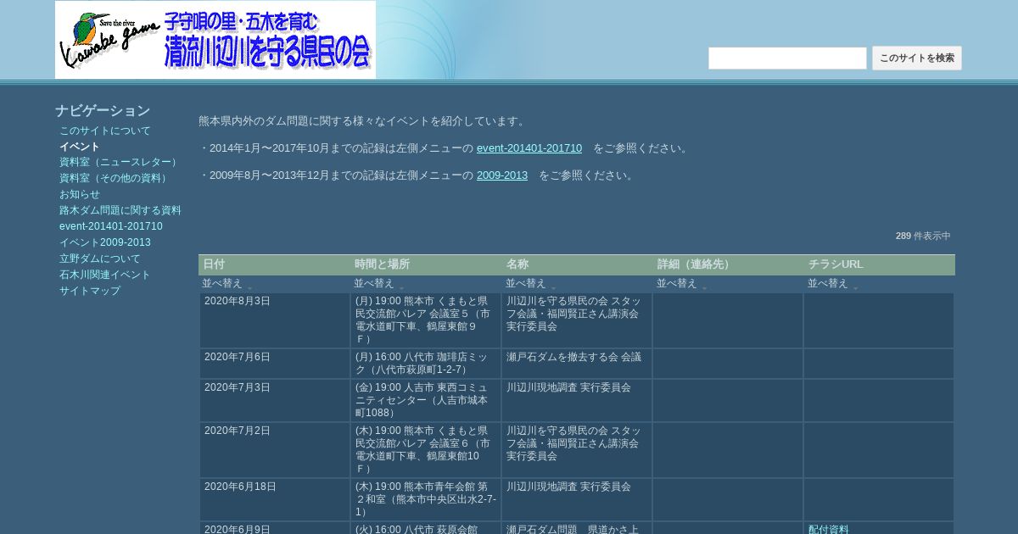Open the 配付資料 link in table
This screenshot has width=1018, height=534.
[829, 529]
